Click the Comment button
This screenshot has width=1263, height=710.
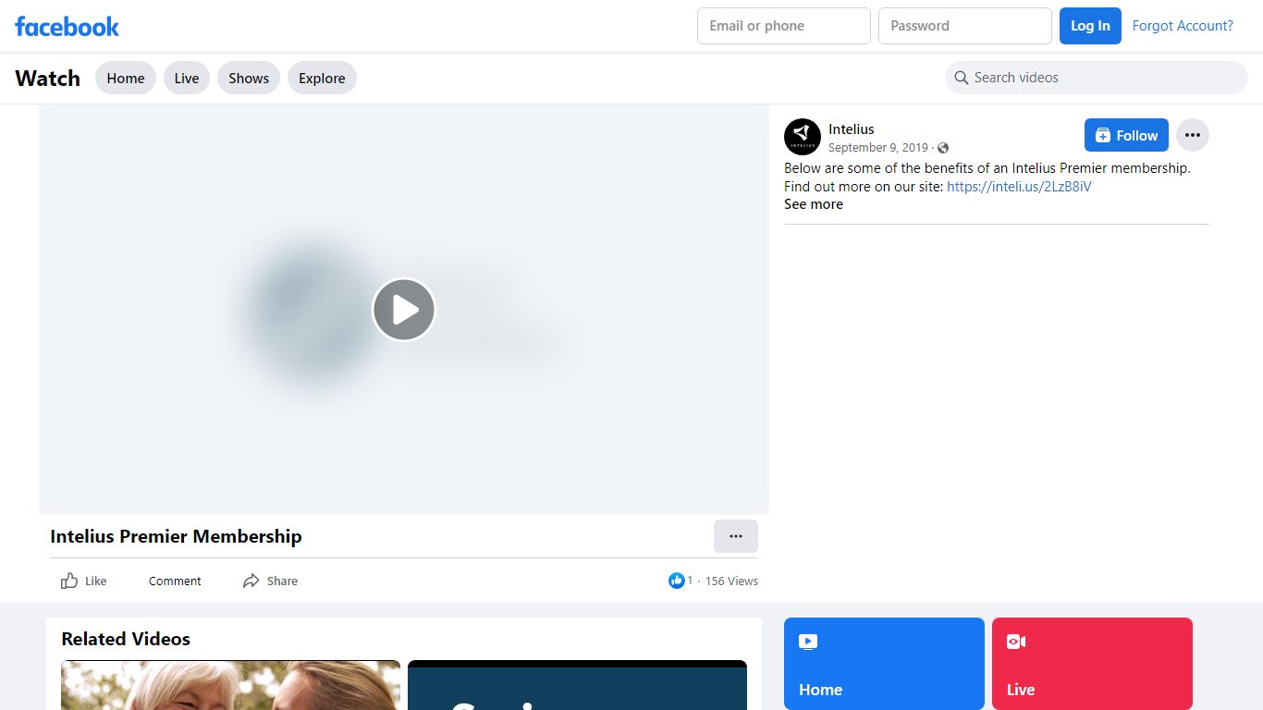click(175, 581)
